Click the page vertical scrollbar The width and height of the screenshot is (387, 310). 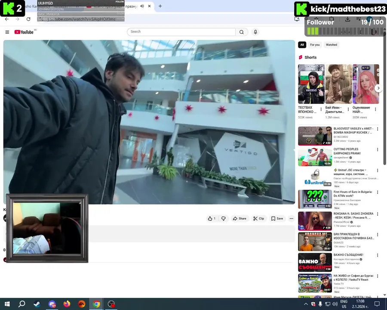[384, 99]
